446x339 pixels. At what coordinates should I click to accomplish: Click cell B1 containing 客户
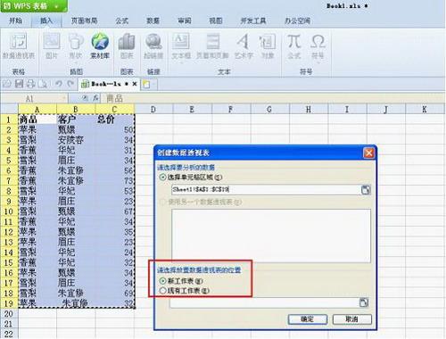pyautogui.click(x=76, y=120)
